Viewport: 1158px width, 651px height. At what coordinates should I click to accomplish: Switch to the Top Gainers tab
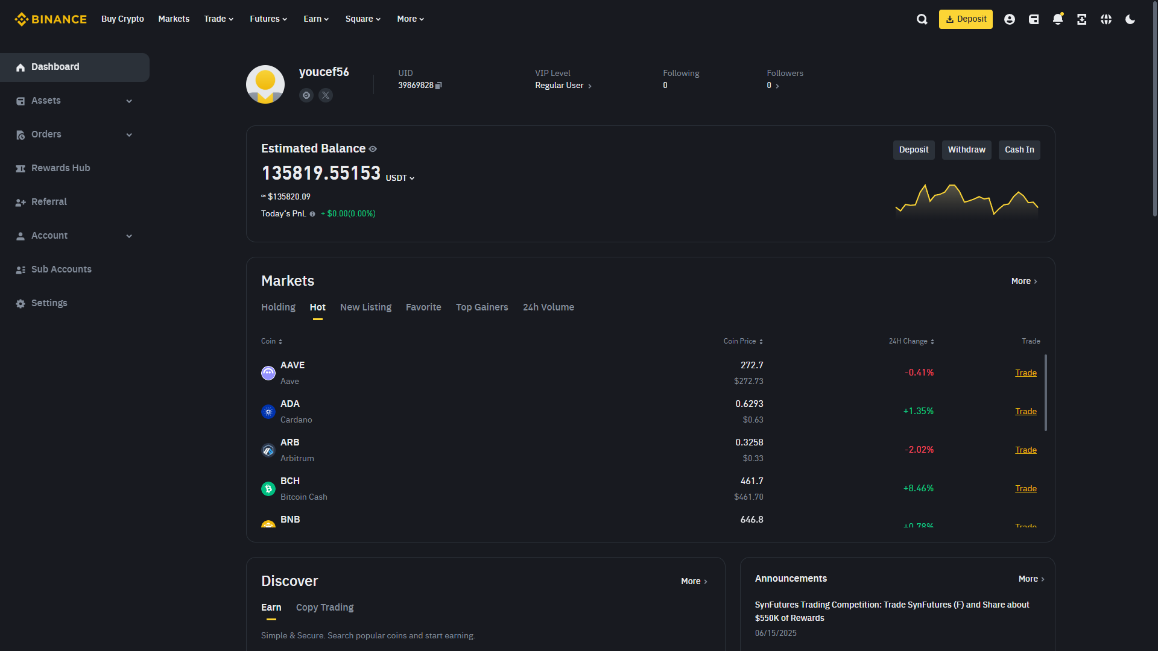481,307
